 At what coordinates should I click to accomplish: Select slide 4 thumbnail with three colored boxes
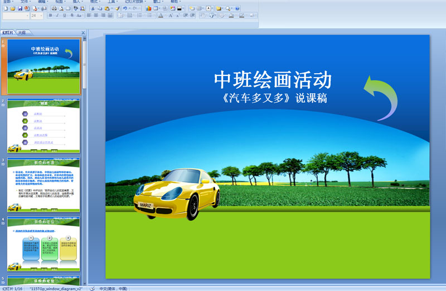click(43, 244)
